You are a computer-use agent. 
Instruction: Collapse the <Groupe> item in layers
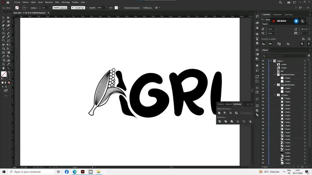[275, 95]
